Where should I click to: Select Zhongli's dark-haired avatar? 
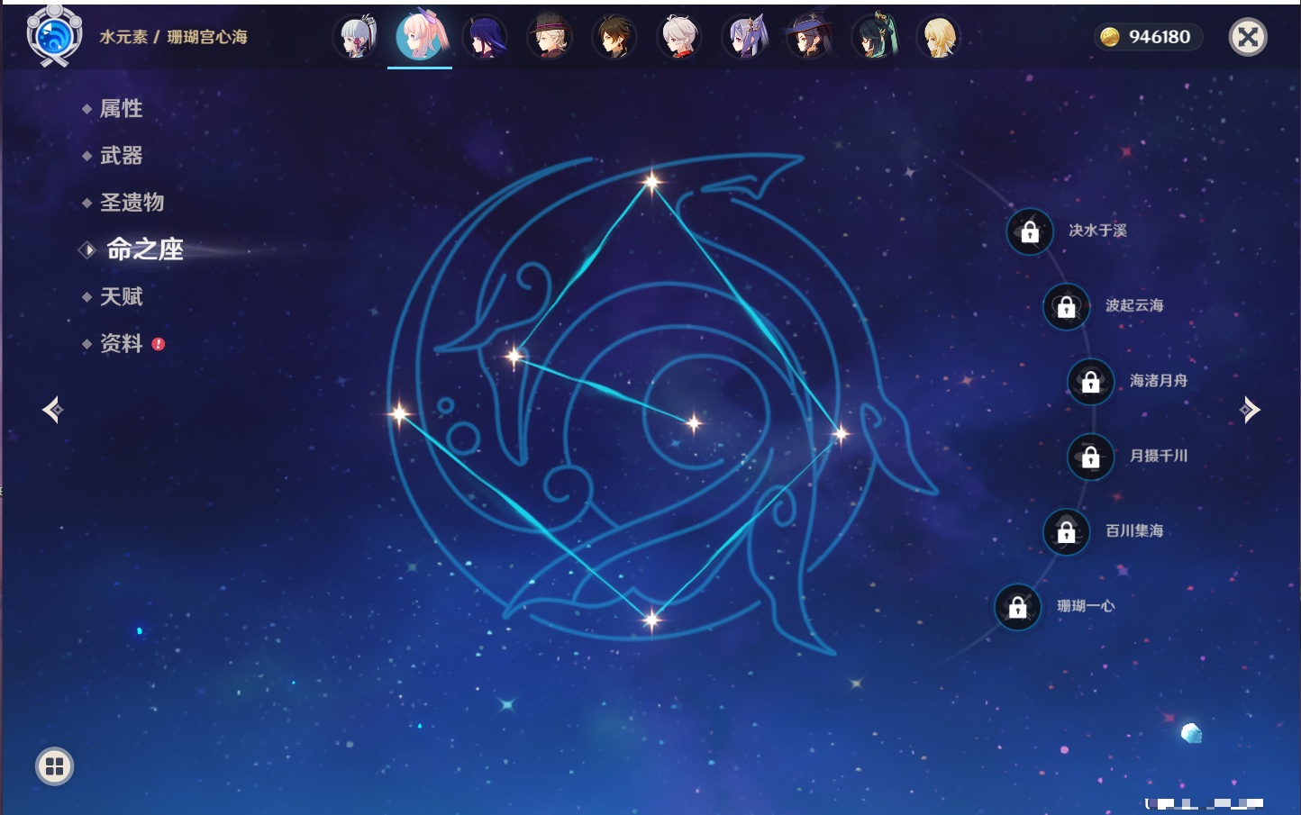pos(614,38)
